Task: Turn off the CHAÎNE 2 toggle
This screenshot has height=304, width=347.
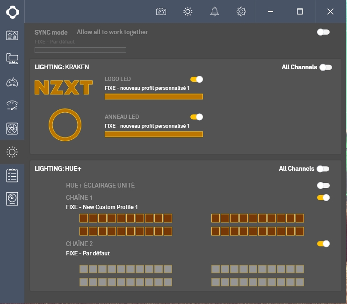Action: coord(323,244)
